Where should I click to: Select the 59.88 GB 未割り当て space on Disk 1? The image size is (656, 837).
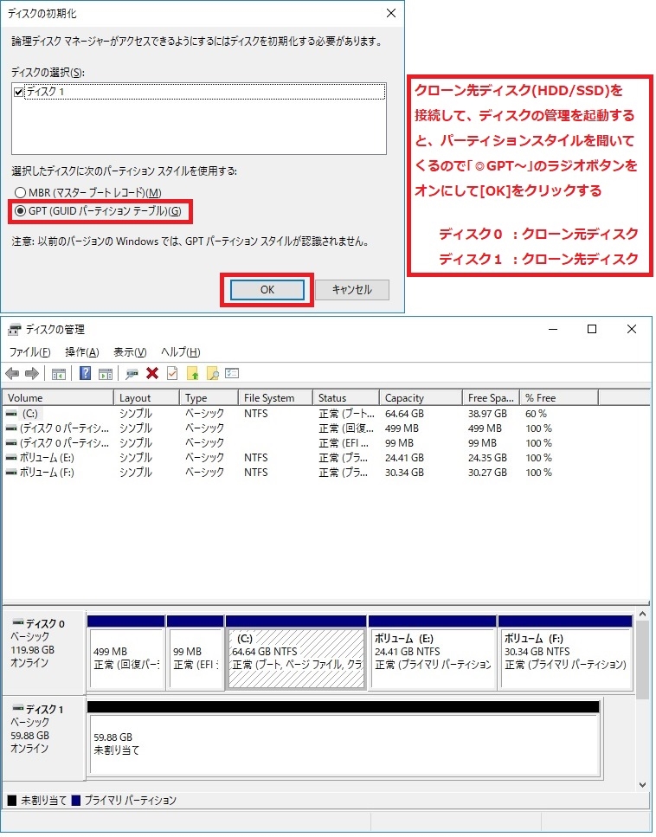tap(344, 739)
